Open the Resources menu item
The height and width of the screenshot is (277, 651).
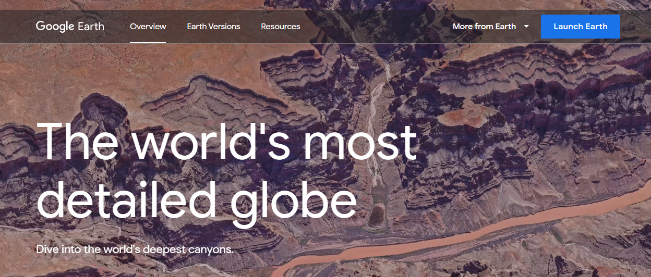[281, 27]
